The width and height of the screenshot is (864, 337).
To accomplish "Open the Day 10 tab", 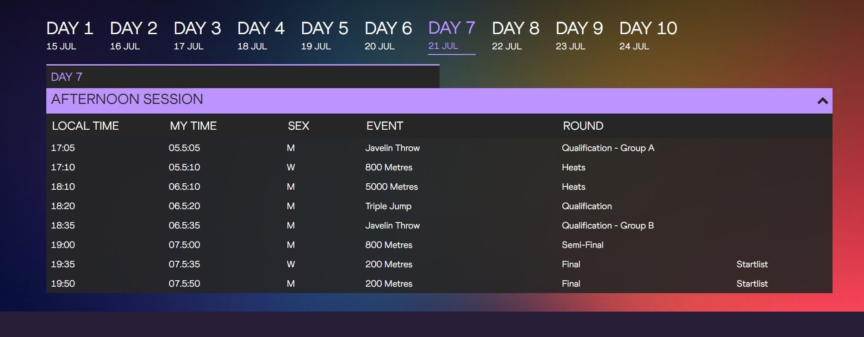I will coord(648,35).
